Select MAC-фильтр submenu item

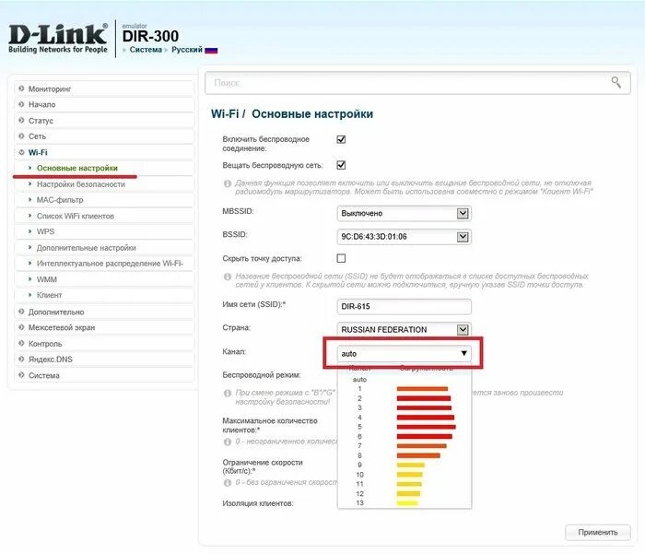(103, 200)
